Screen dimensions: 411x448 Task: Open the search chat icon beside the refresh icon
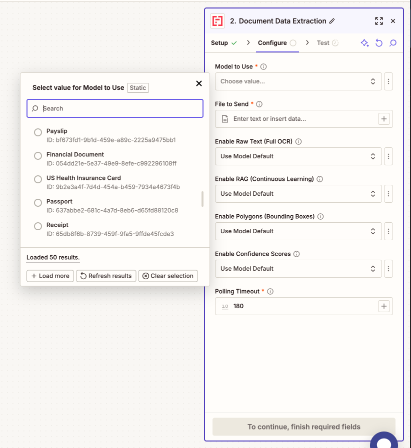click(393, 43)
